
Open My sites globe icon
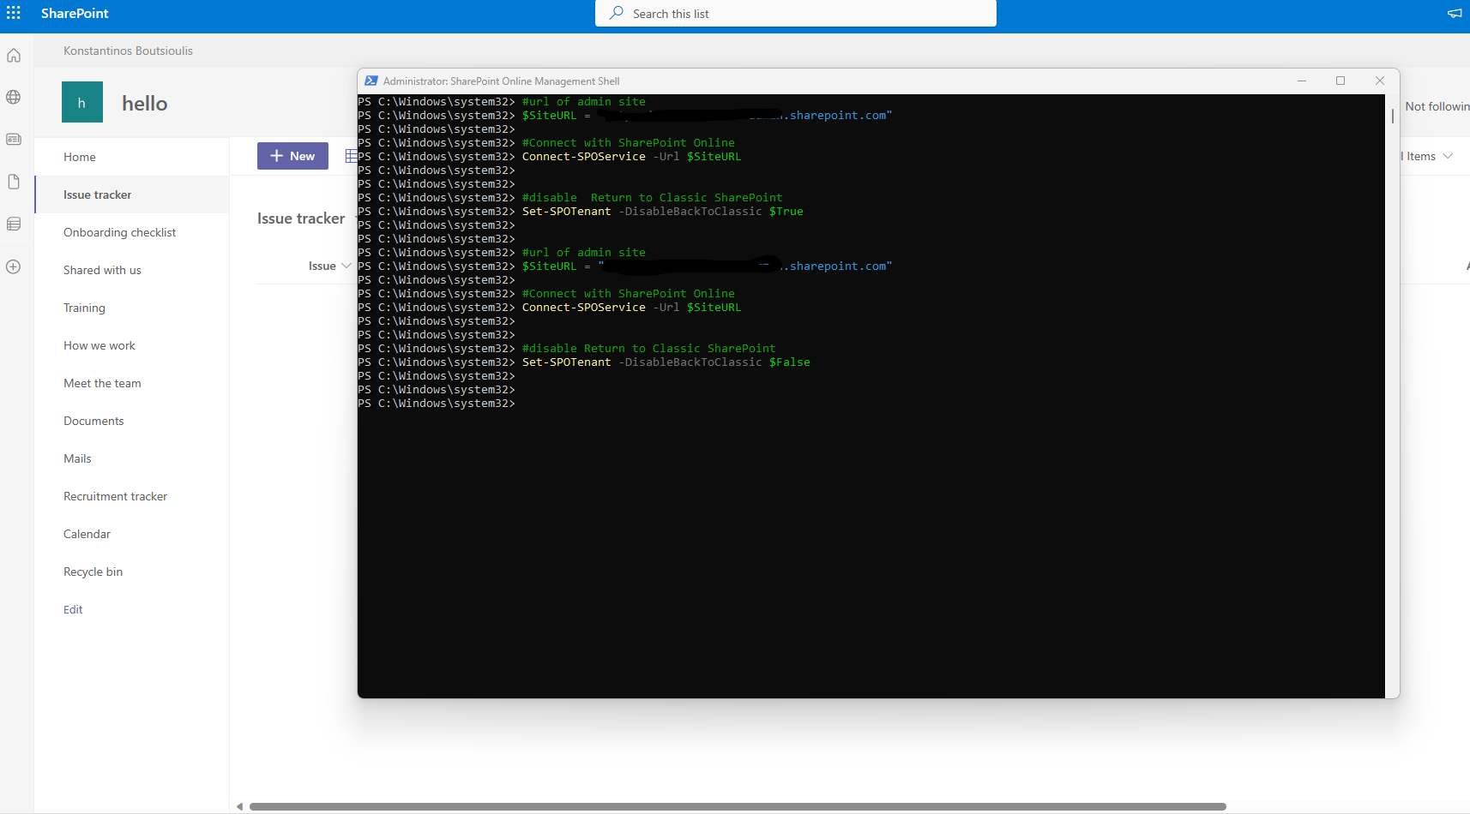point(14,97)
